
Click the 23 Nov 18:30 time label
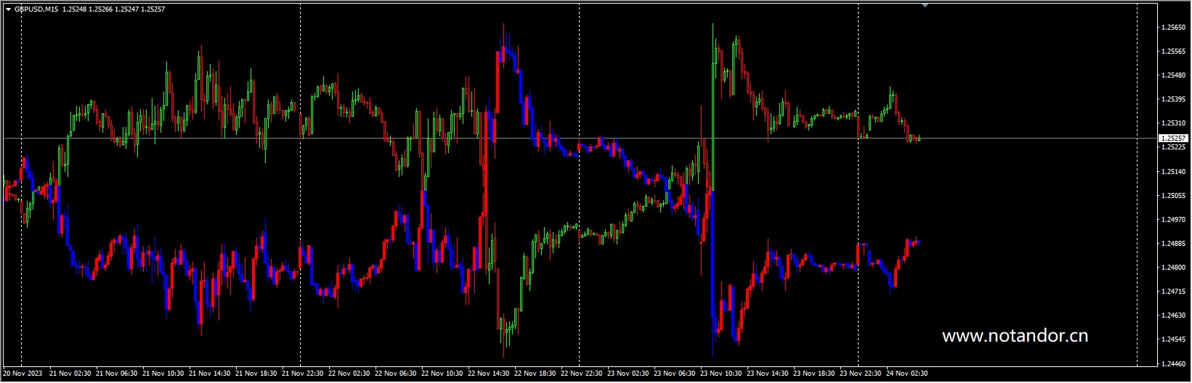point(815,374)
